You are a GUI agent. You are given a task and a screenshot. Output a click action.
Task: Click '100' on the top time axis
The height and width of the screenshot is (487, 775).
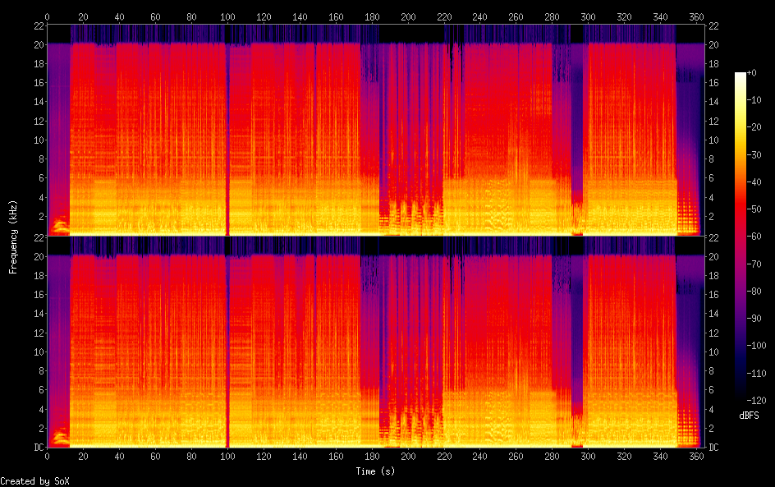click(x=227, y=16)
